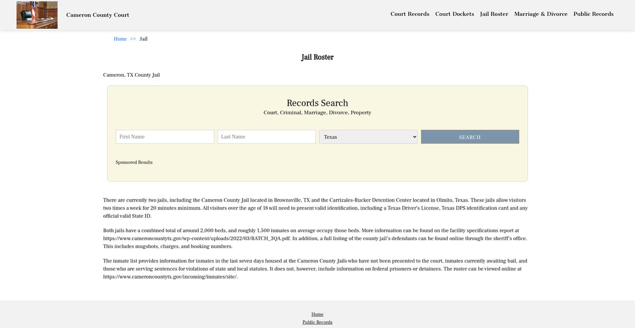
Task: Open the footer Home link
Action: click(317, 314)
